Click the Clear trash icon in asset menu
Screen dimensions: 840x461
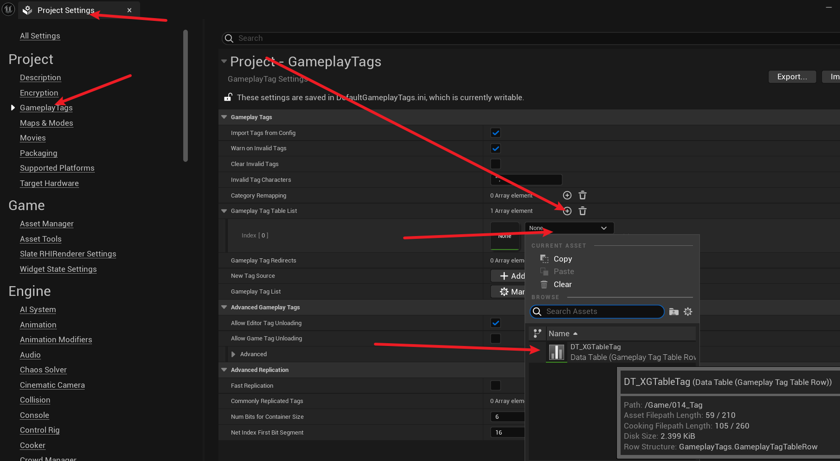pos(544,284)
